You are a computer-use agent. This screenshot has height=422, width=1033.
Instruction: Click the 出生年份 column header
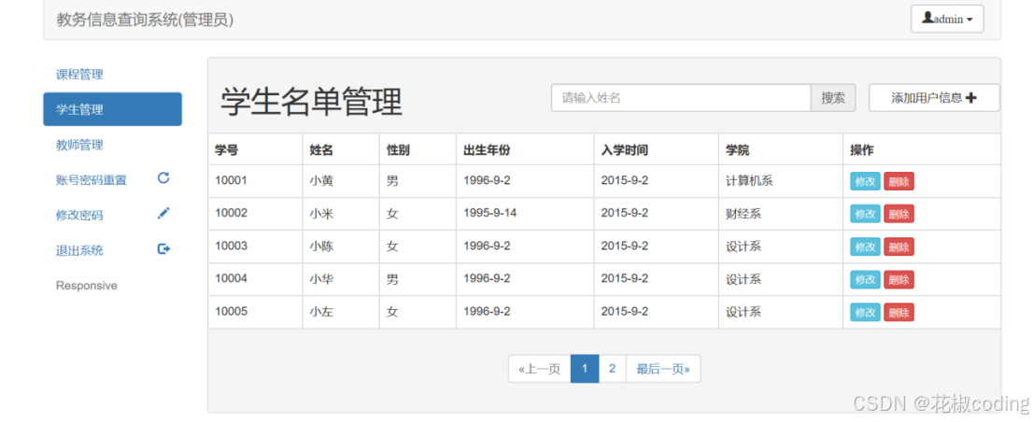pyautogui.click(x=487, y=150)
